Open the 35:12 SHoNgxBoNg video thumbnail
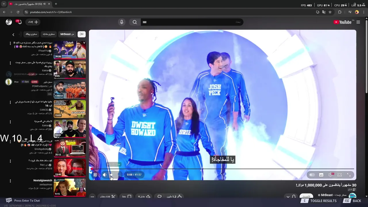This screenshot has height=207, width=368. pos(70,148)
